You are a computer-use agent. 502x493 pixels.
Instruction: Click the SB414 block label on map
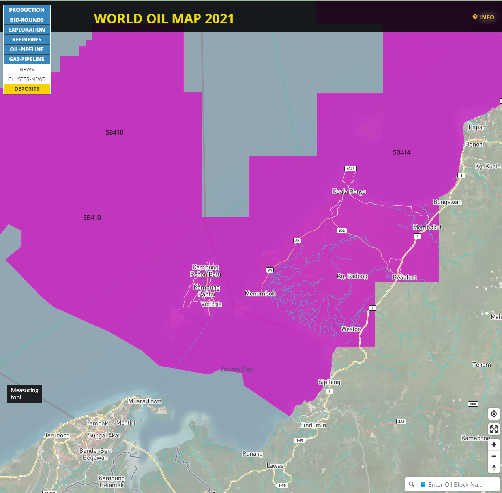401,152
